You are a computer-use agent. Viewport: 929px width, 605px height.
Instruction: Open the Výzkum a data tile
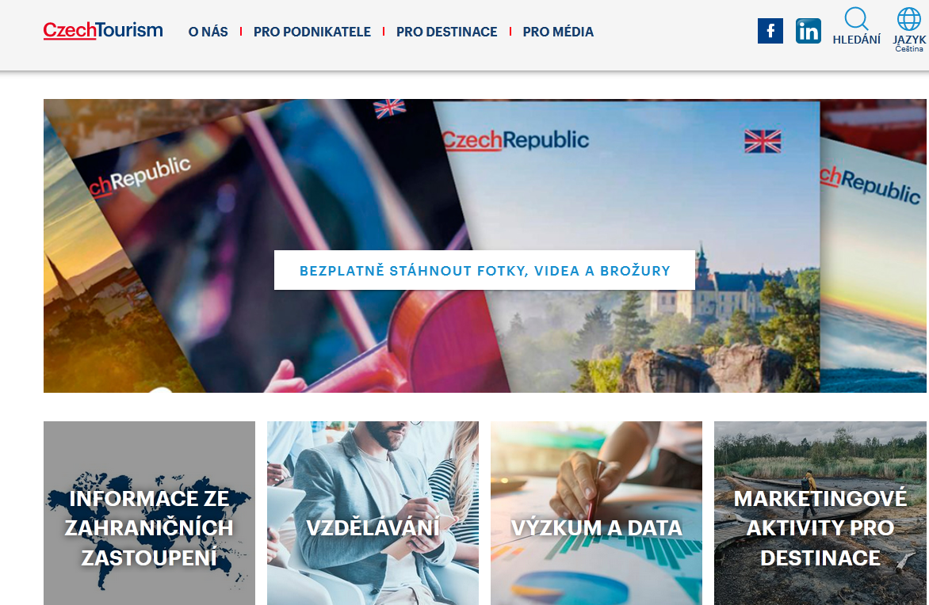596,513
